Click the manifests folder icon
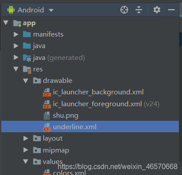Image resolution: width=182 pixels, height=175 pixels. click(27, 34)
